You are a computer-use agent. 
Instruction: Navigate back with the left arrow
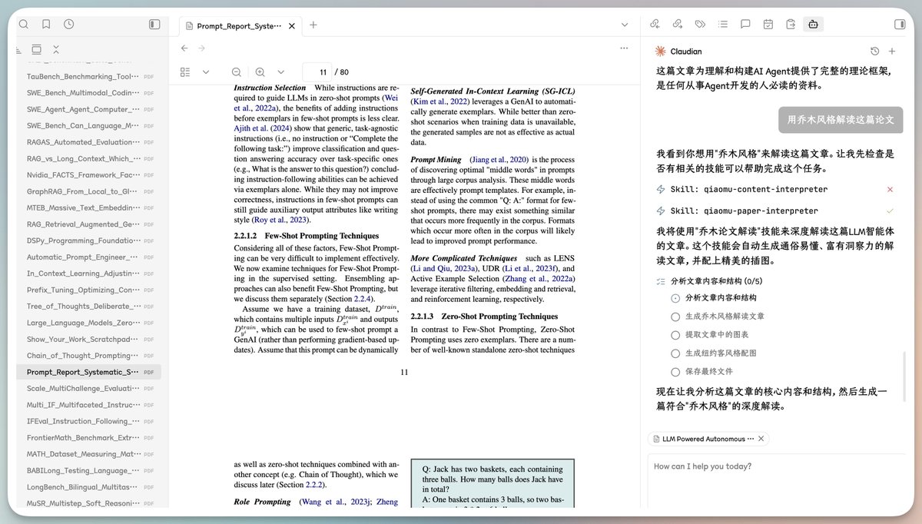pyautogui.click(x=184, y=48)
